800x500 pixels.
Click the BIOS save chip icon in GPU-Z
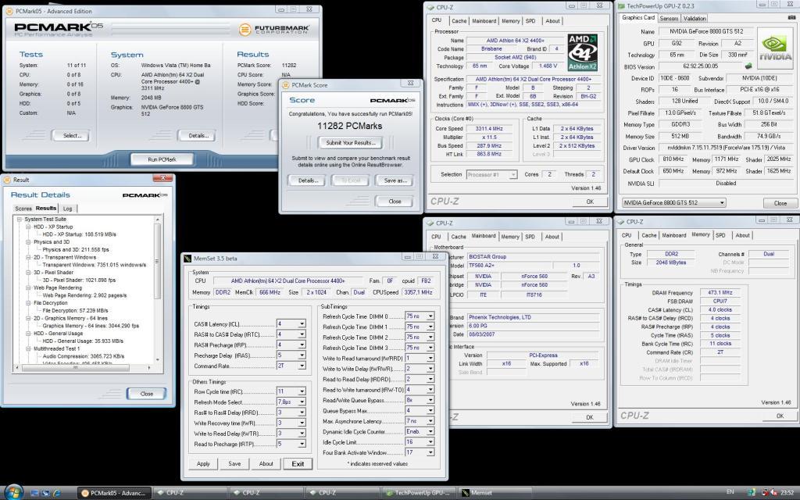tap(748, 66)
